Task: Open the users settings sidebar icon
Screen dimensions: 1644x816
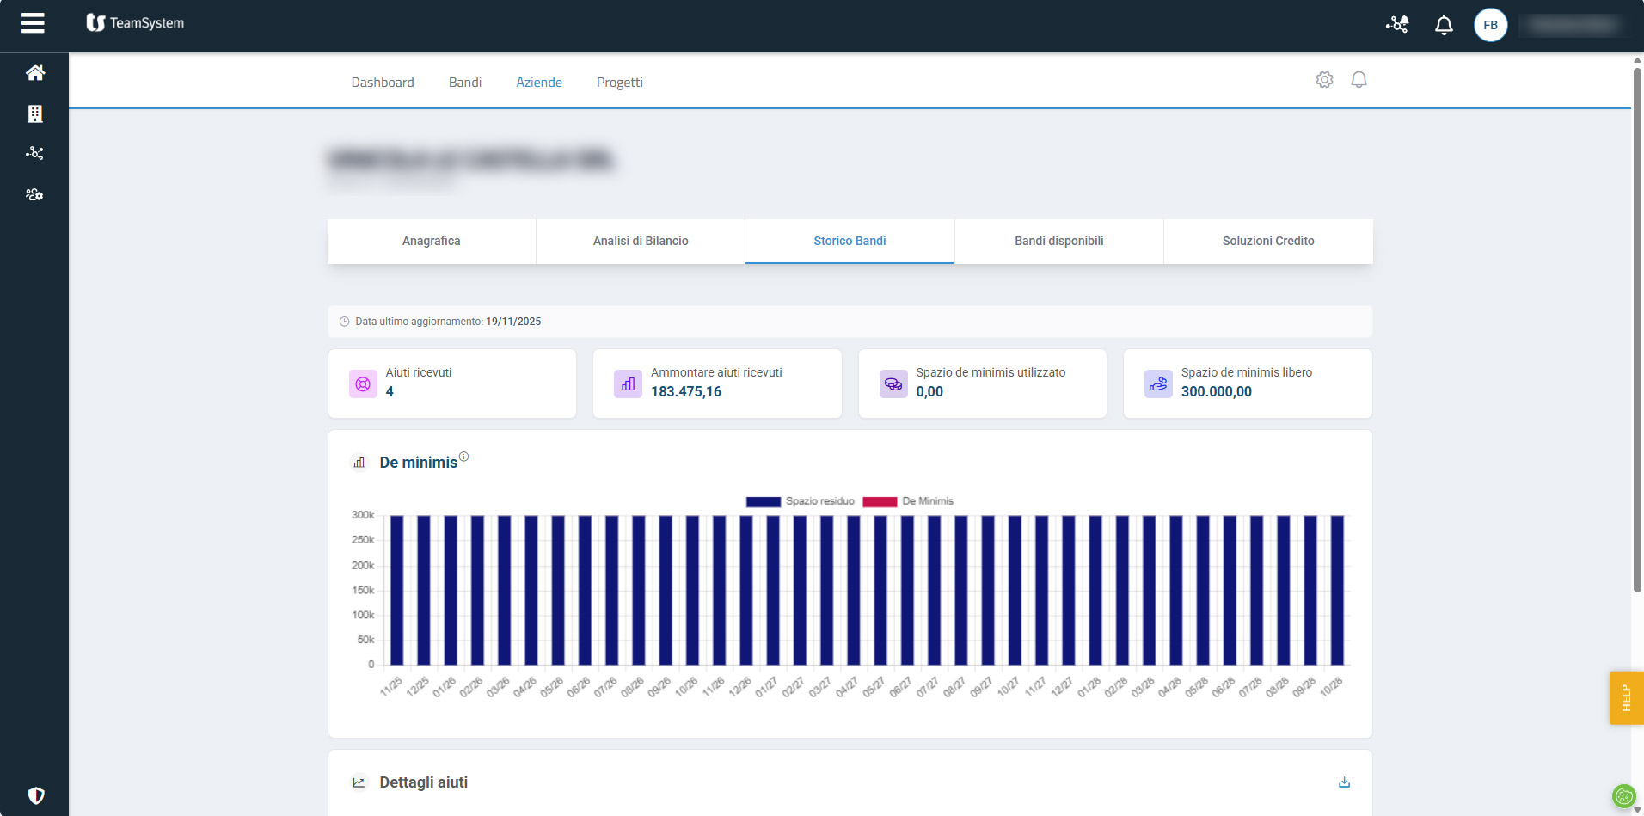Action: point(34,194)
